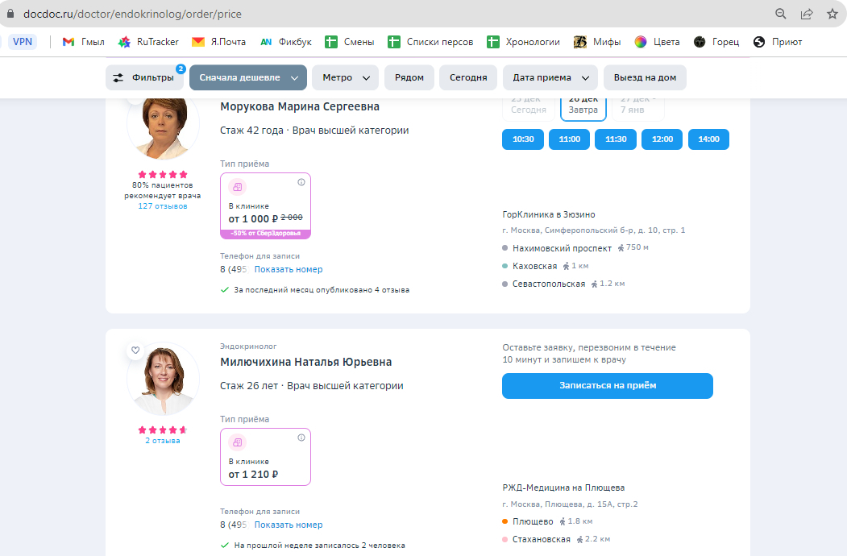Click the browser address bar URL

[x=132, y=14]
